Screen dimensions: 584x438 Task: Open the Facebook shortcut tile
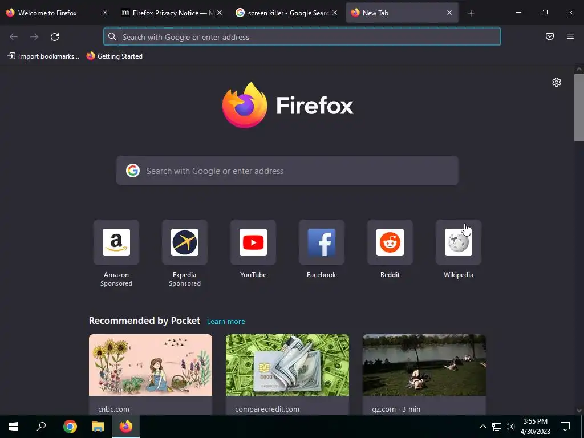[322, 242]
